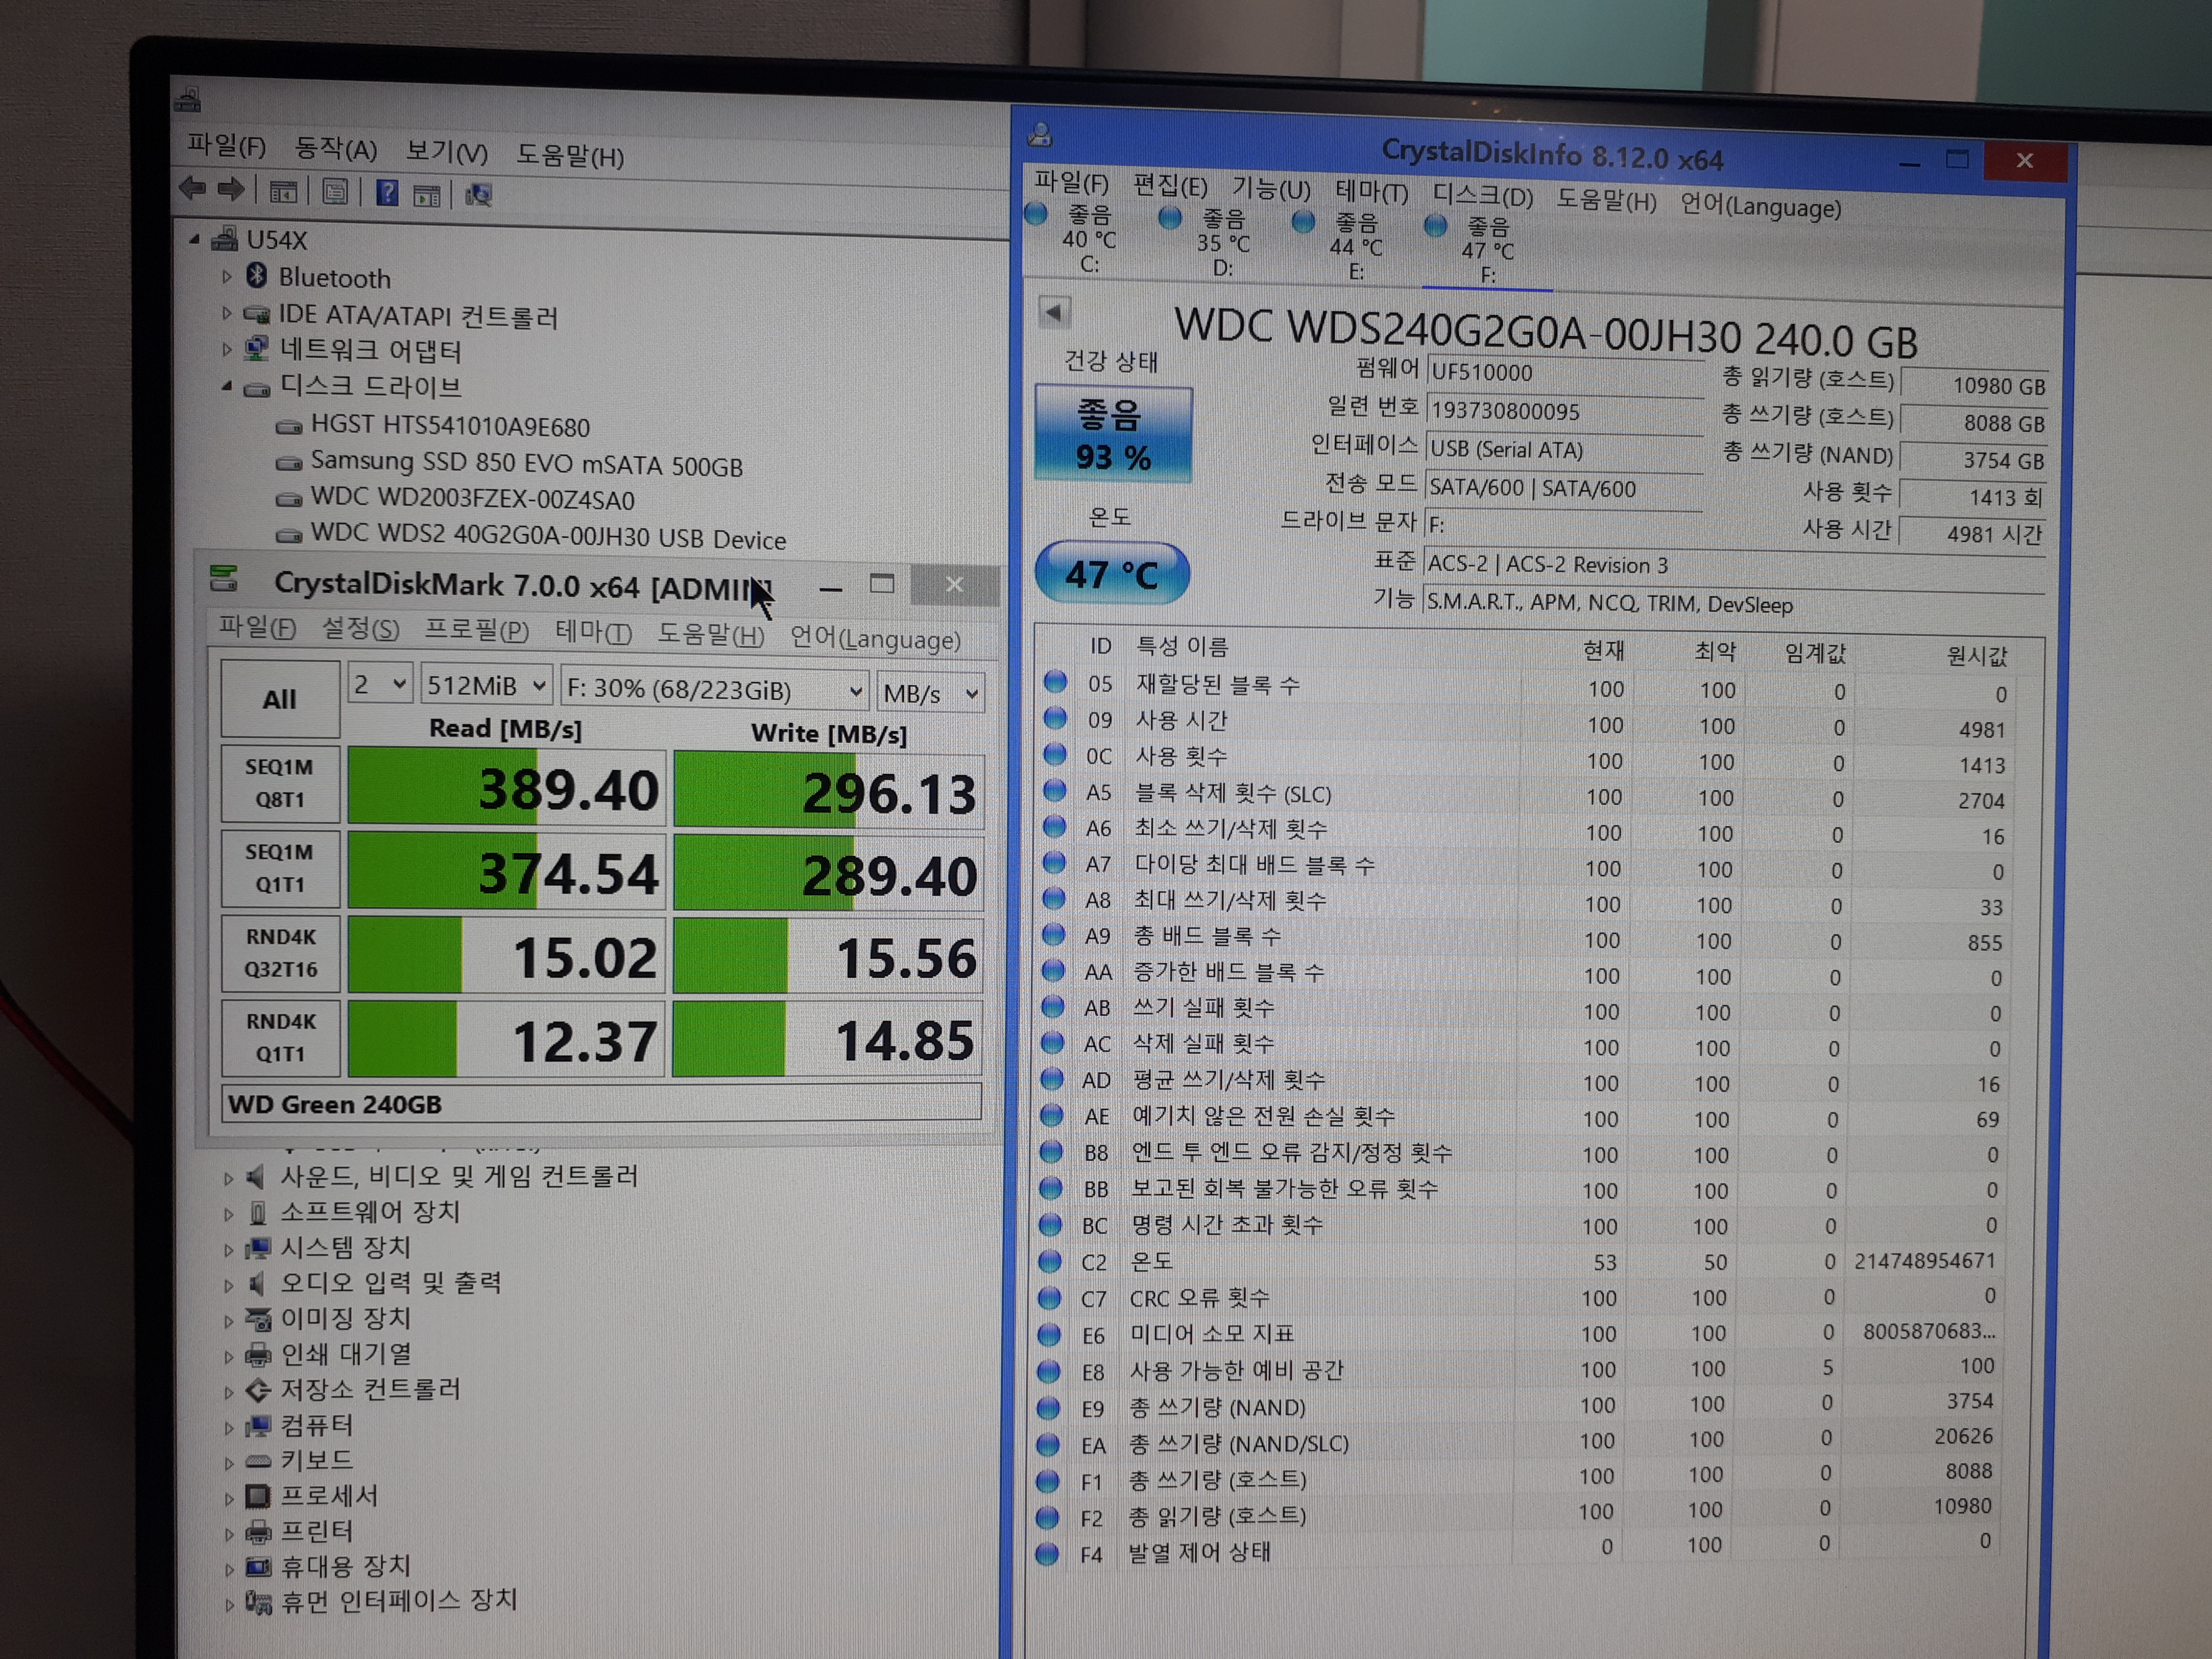Collapse the 디스크 드라이브 node
This screenshot has height=1659, width=2212.
[x=226, y=386]
